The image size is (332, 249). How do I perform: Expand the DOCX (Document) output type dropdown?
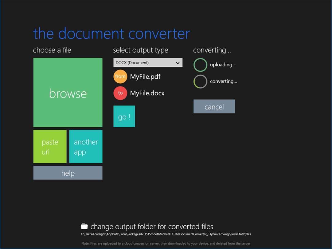tap(148, 62)
